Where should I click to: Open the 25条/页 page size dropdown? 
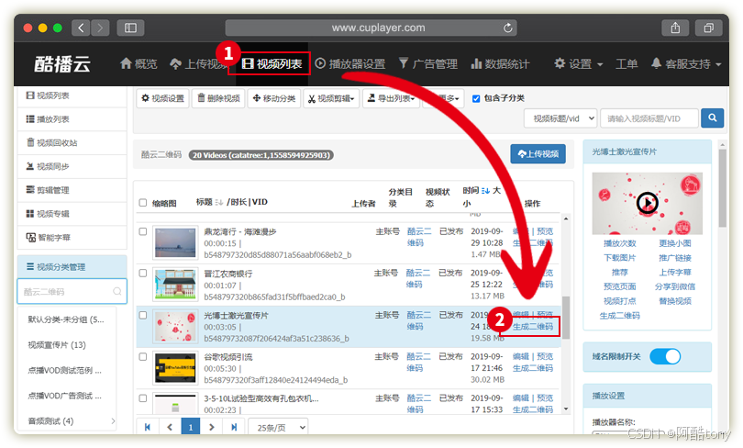tap(278, 427)
